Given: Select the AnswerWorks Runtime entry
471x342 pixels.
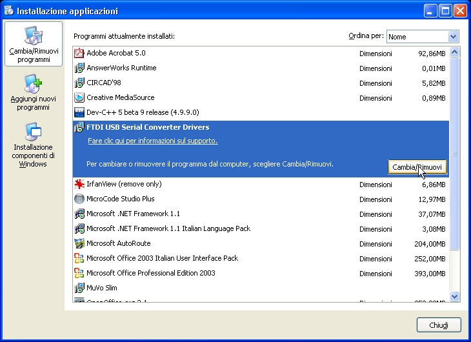Looking at the screenshot, I should click(x=261, y=68).
